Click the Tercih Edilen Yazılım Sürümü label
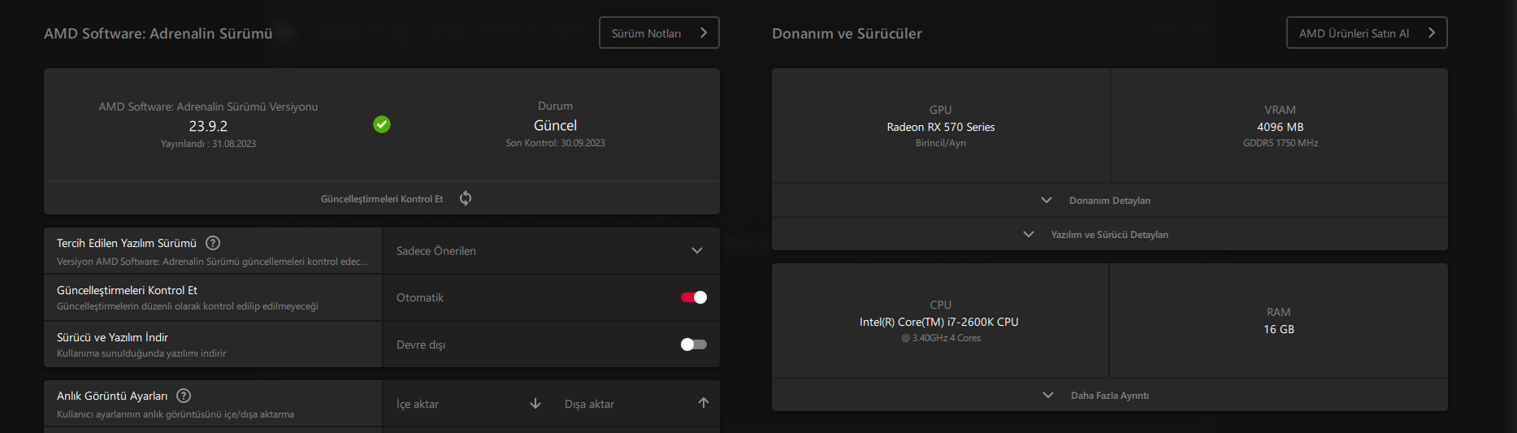The width and height of the screenshot is (1517, 433). [127, 243]
